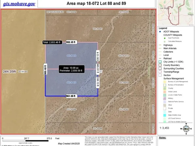The height and width of the screenshot is (146, 195).
Task: Click the Total: 2,653.46 ft label
Action: 52,43
